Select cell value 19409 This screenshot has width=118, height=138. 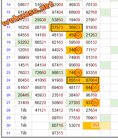[x=74, y=20]
